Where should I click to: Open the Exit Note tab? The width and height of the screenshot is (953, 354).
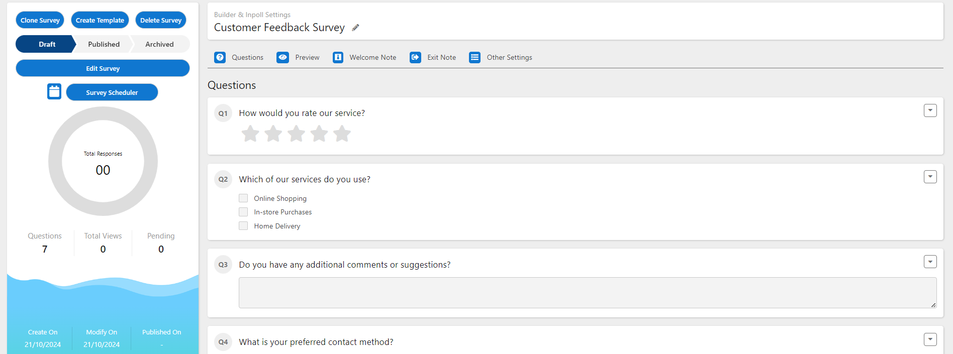433,57
